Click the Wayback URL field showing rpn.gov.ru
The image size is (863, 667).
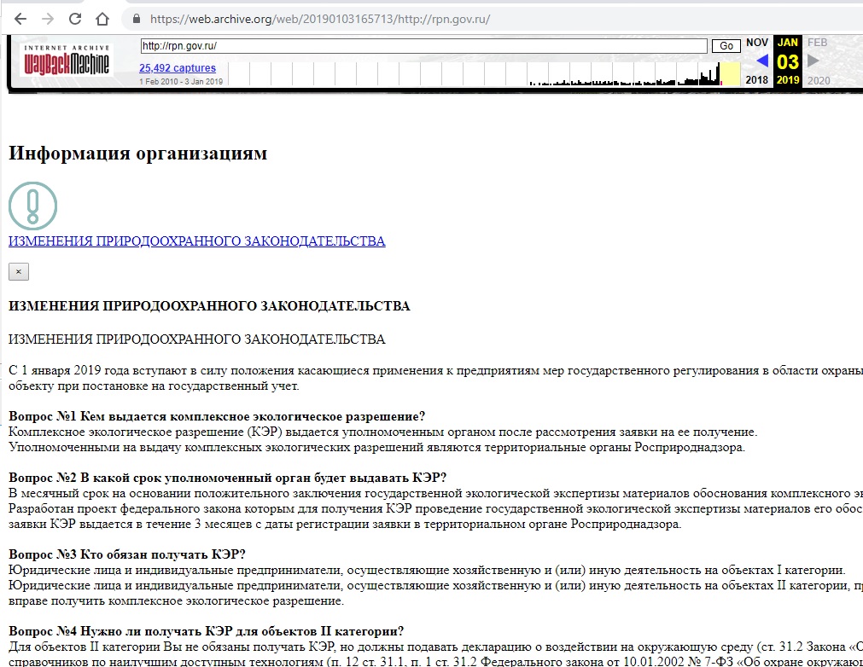pos(423,46)
